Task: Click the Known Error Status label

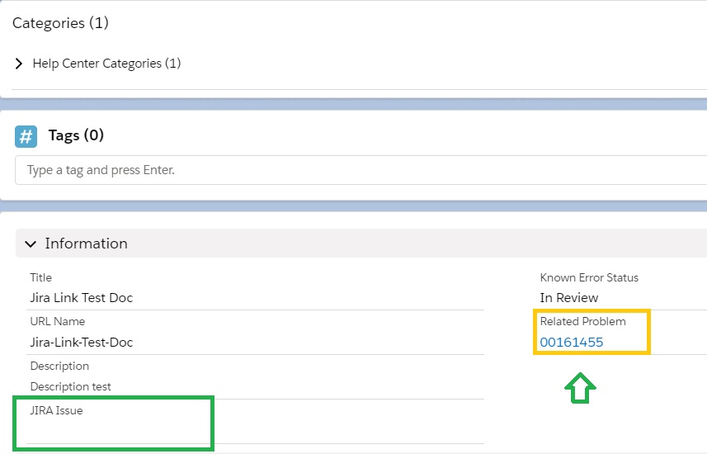Action: tap(589, 277)
